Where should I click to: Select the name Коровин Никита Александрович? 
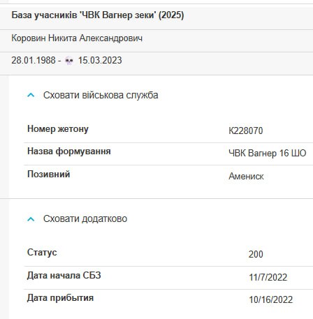click(77, 38)
